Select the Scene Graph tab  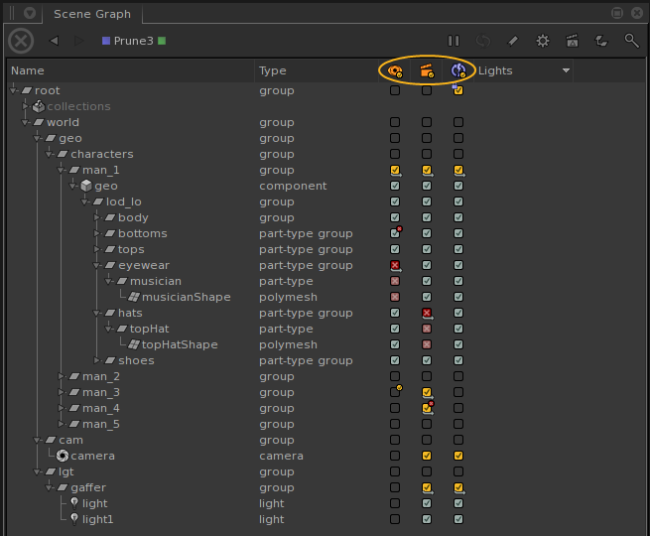pos(91,14)
